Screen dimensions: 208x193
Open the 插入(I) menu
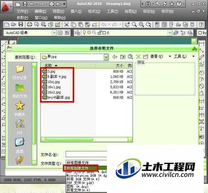click(x=76, y=11)
